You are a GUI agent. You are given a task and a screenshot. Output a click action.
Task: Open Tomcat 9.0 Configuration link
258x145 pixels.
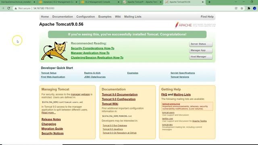(x=119, y=99)
